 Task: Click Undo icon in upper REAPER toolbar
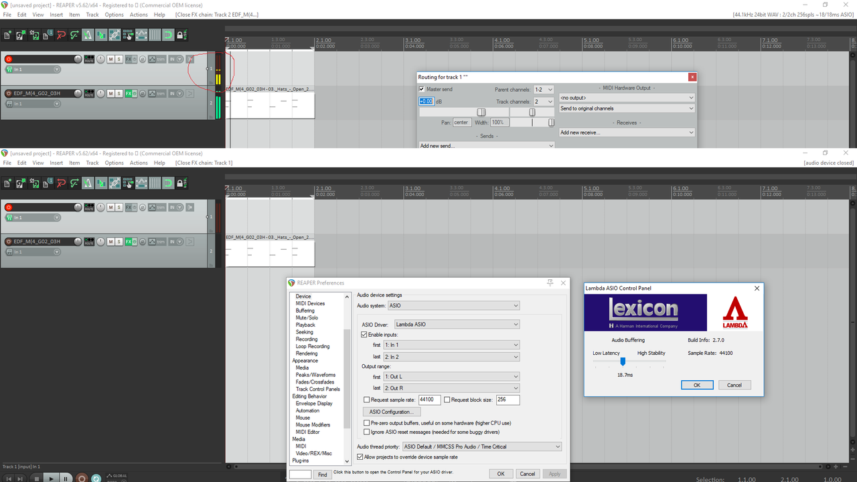click(61, 35)
